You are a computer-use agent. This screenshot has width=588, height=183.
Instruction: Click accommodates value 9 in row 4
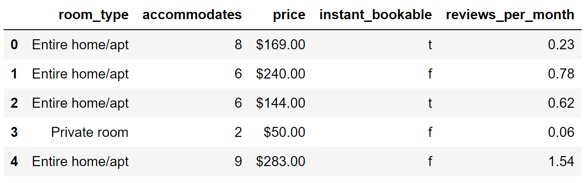238,162
